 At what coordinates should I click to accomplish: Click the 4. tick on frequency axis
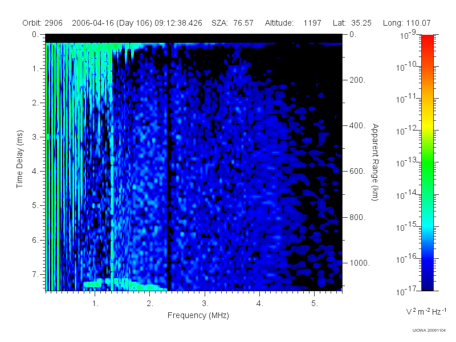(x=260, y=304)
